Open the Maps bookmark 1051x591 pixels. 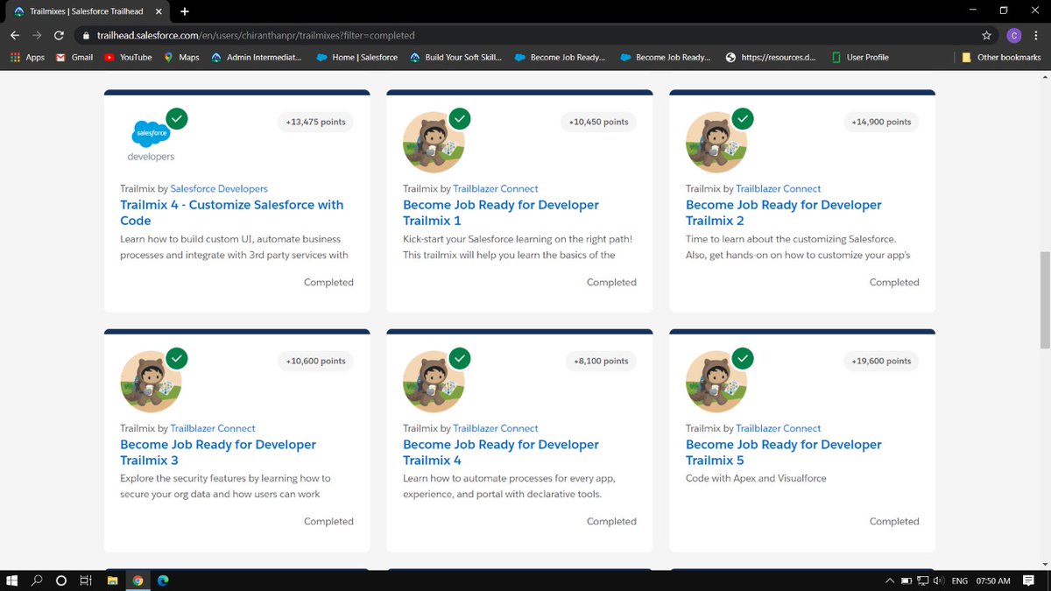[x=181, y=57]
